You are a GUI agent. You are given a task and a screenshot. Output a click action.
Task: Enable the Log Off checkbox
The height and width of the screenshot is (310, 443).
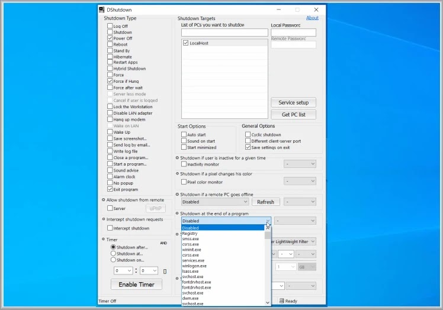click(110, 25)
